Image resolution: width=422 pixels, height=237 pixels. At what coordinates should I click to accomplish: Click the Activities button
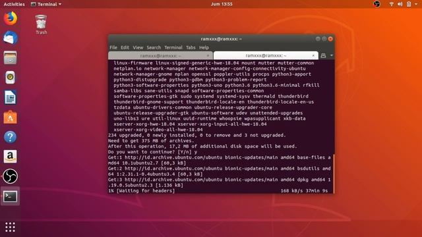pyautogui.click(x=14, y=4)
